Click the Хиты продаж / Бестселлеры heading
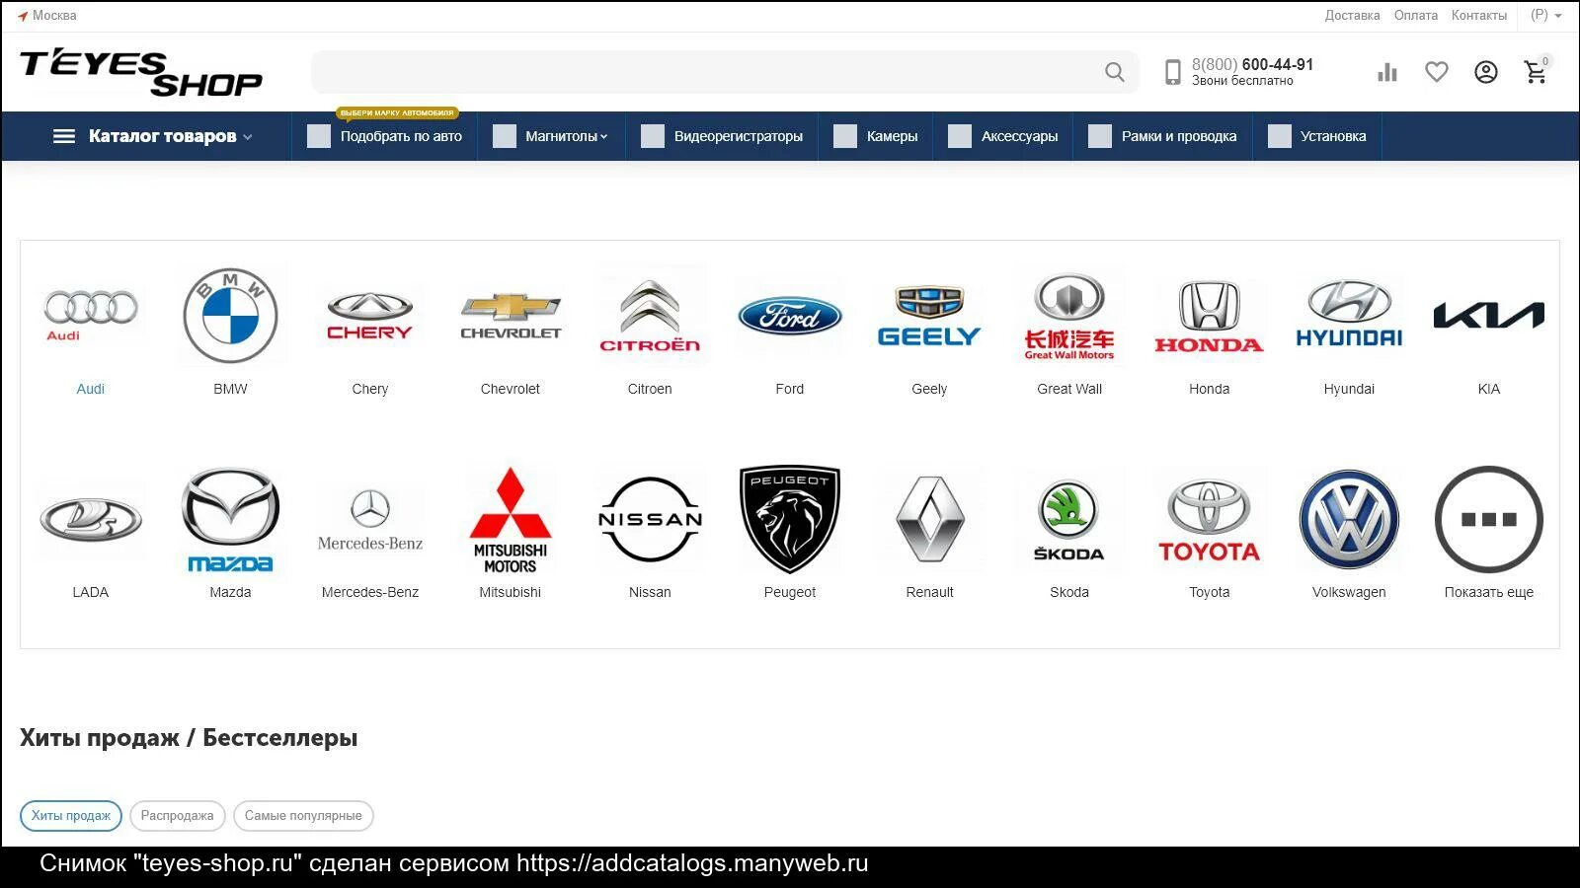 189,738
